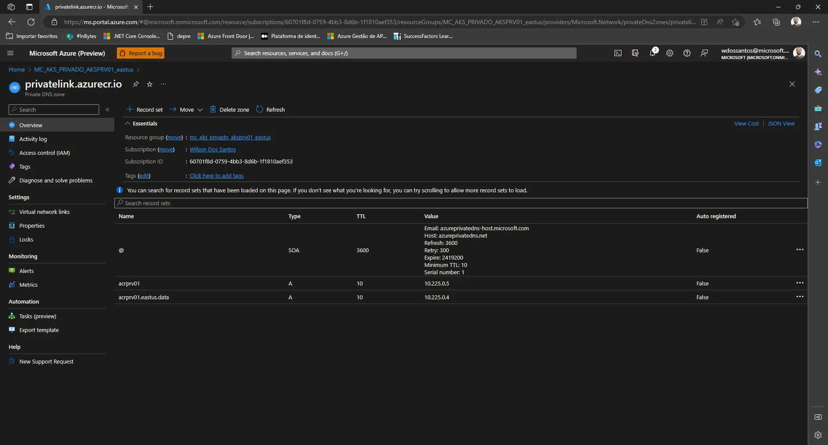The height and width of the screenshot is (445, 828).
Task: Sort by the Type column header
Action: tap(295, 216)
